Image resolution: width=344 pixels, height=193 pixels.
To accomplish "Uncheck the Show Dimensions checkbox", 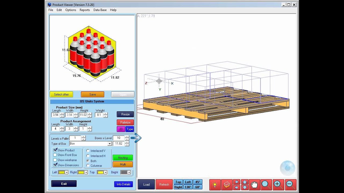I will 55,165.
